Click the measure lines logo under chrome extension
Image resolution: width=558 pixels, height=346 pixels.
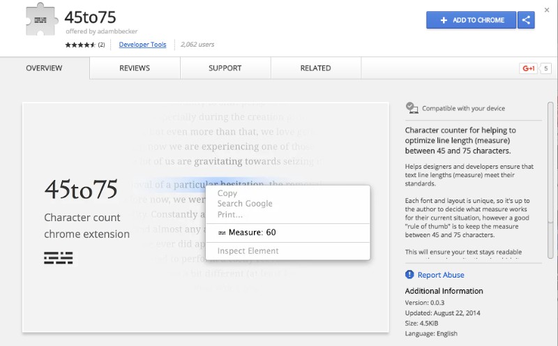59,257
